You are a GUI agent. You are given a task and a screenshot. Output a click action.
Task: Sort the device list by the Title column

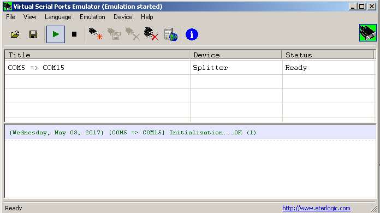(x=97, y=55)
